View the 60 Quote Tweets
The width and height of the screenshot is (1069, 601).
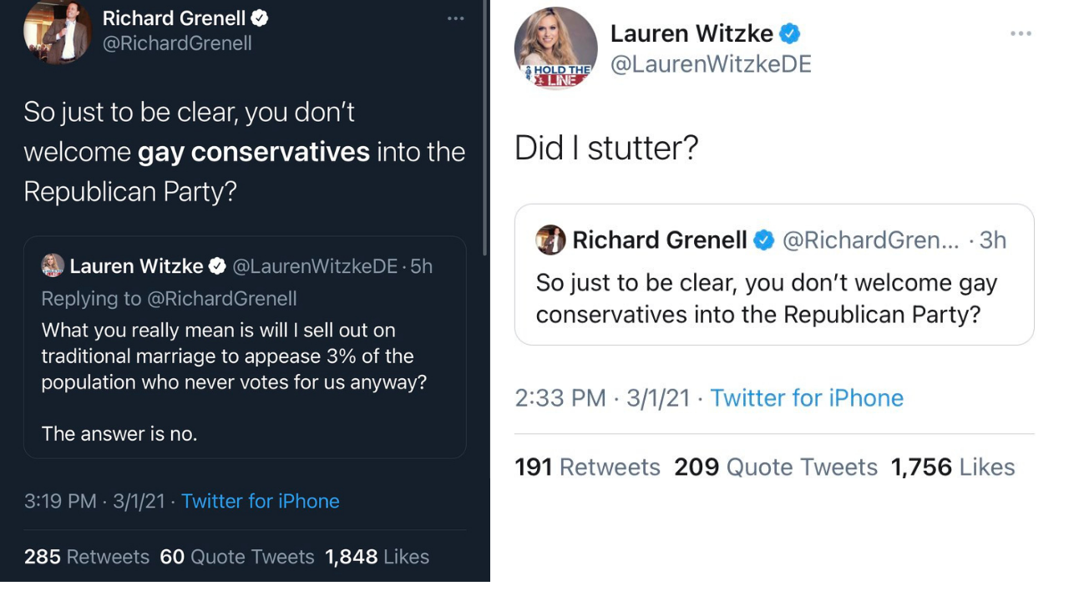click(x=237, y=557)
